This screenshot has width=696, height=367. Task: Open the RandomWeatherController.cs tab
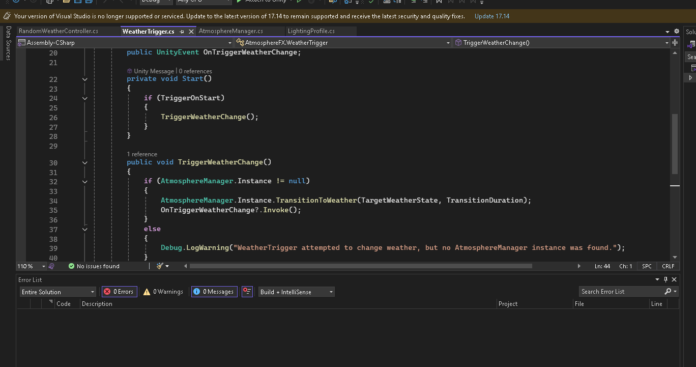tap(58, 31)
